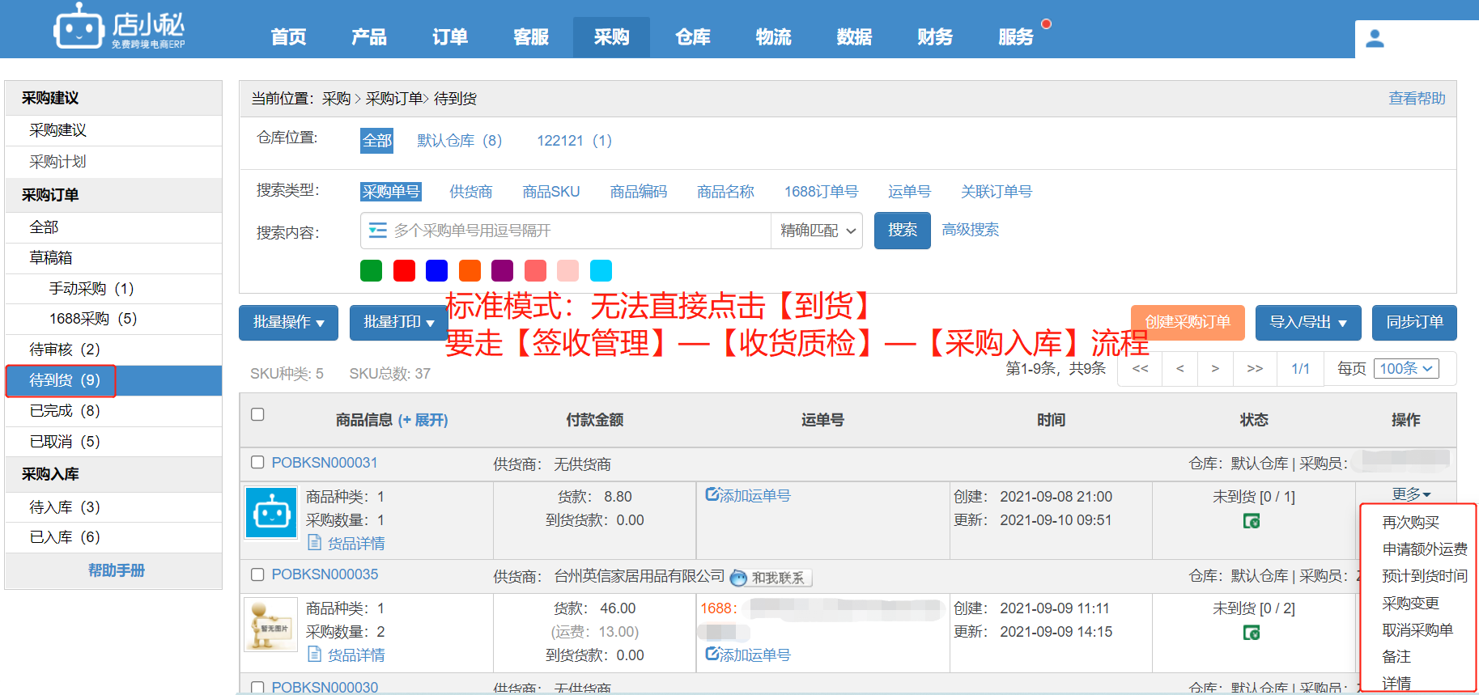Screen dimensions: 1479x695
Task: Pick the purple color swatch filter
Action: click(502, 270)
